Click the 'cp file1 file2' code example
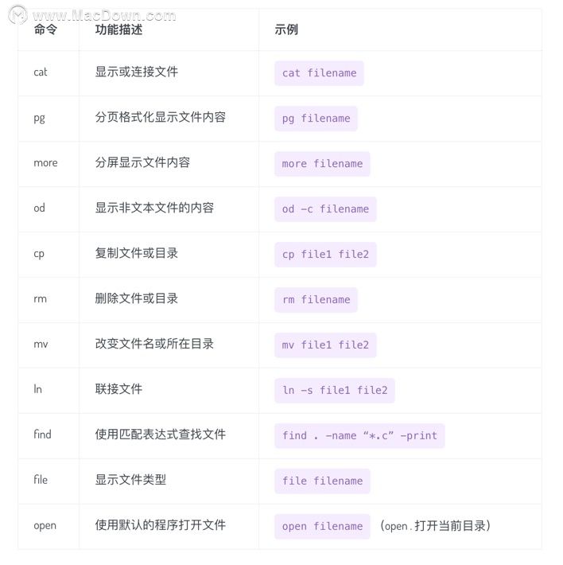 click(325, 255)
